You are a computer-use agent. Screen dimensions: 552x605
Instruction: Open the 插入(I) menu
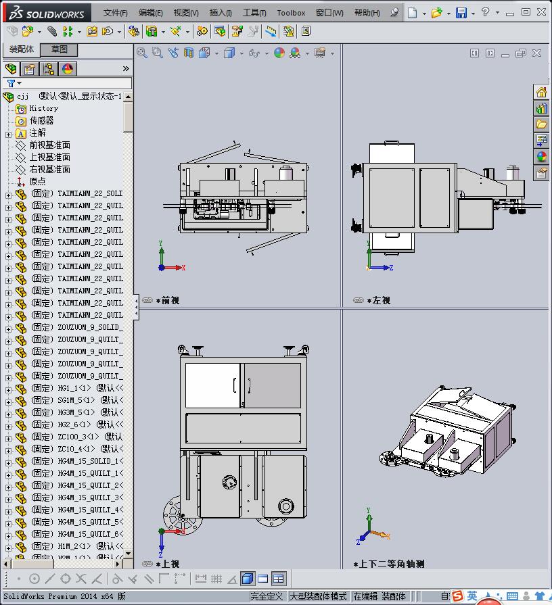coord(221,13)
